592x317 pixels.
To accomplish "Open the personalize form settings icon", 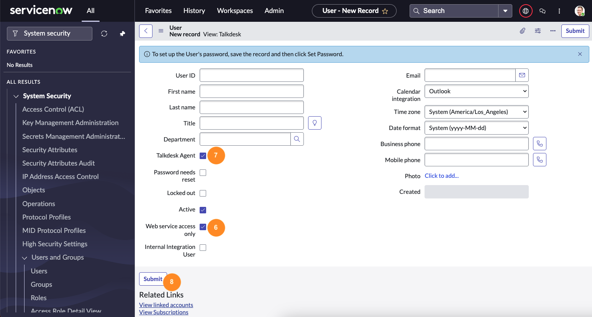I will point(538,31).
